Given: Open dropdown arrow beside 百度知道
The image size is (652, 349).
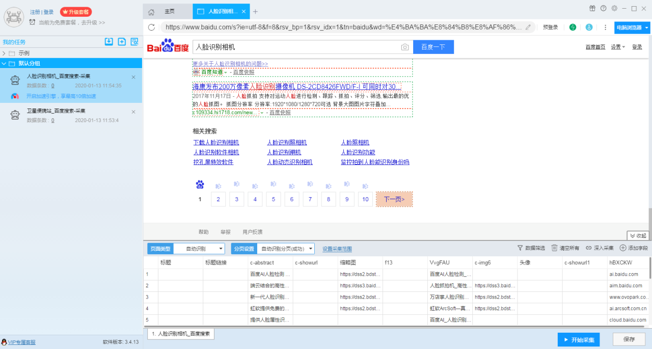Looking at the screenshot, I should pyautogui.click(x=226, y=72).
